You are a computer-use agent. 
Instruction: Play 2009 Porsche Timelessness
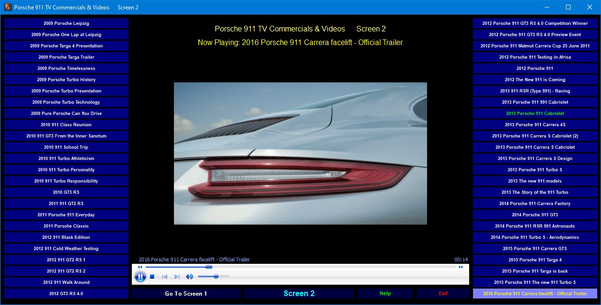coord(66,69)
